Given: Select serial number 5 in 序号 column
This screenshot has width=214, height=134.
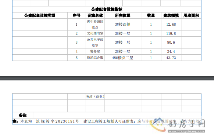Looking at the screenshot, I should (x=76, y=58).
